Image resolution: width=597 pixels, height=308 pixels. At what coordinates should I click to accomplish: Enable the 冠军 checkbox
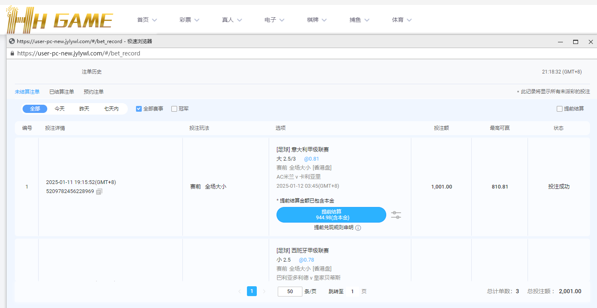coord(174,109)
